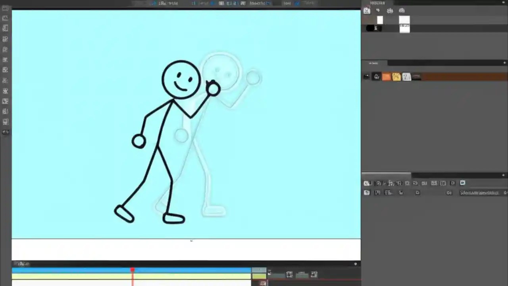The image size is (508, 286).
Task: Open the orange folder icon in the layer strip
Action: click(386, 77)
